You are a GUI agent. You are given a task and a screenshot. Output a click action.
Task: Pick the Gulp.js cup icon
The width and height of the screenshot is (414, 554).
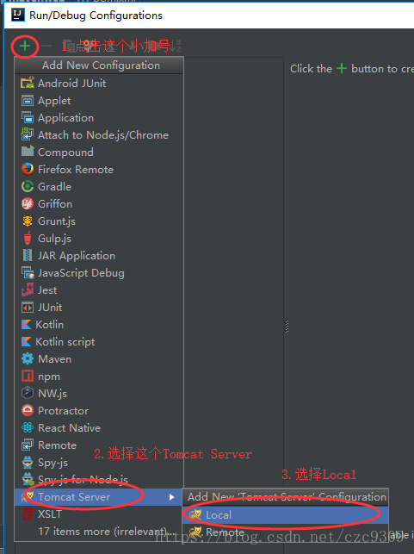tap(28, 238)
